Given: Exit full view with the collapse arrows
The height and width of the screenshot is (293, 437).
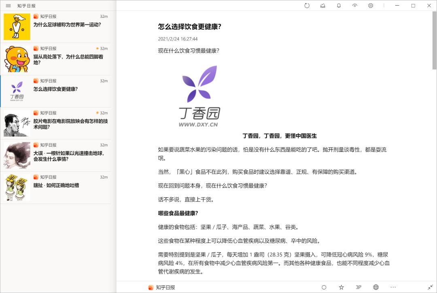Looking at the screenshot, I should (x=430, y=287).
